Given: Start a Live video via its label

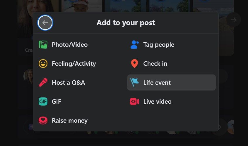Looking at the screenshot, I should (x=157, y=102).
